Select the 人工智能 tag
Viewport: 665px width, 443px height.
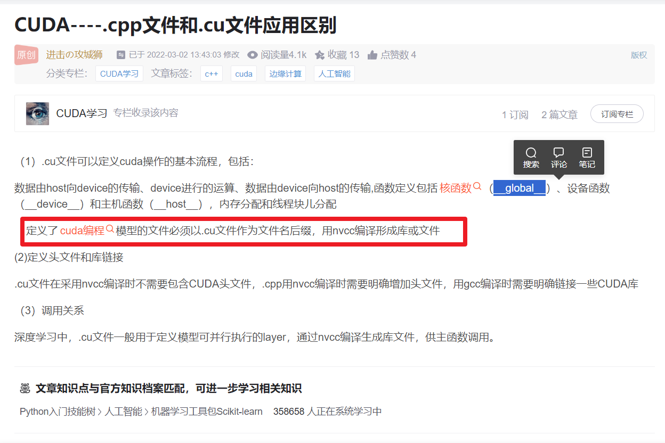pyautogui.click(x=334, y=74)
